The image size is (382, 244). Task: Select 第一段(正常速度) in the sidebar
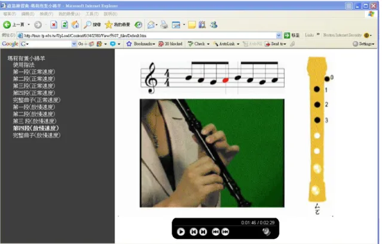click(34, 72)
